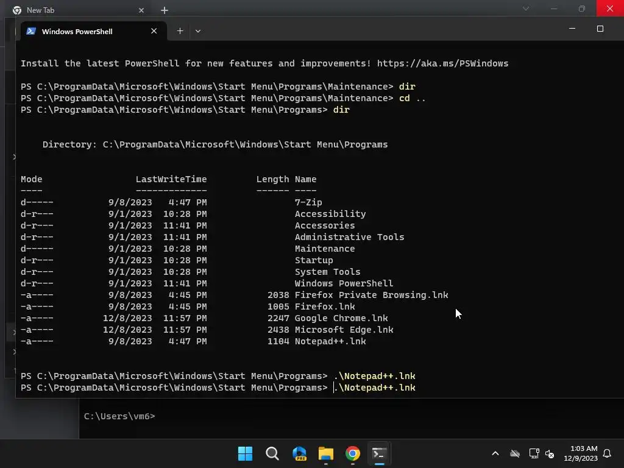Launch Microsoft Edge Preview from taskbar

coord(299,453)
